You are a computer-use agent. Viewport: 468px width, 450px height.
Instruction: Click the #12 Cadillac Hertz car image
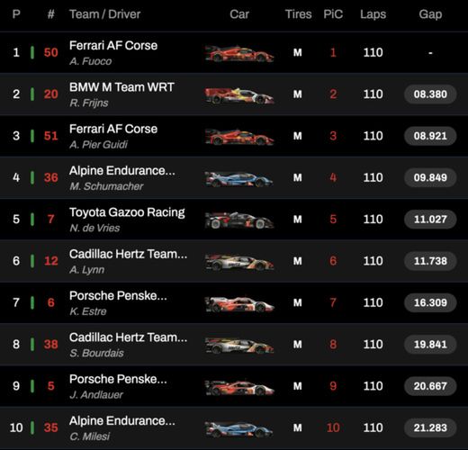[239, 262]
